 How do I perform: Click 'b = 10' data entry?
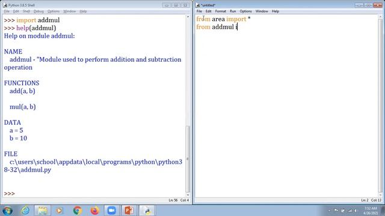click(18, 138)
